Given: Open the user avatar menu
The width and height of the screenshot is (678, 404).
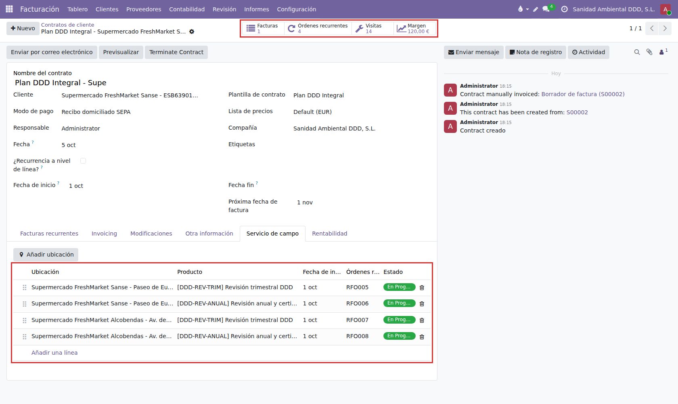Looking at the screenshot, I should pyautogui.click(x=665, y=9).
